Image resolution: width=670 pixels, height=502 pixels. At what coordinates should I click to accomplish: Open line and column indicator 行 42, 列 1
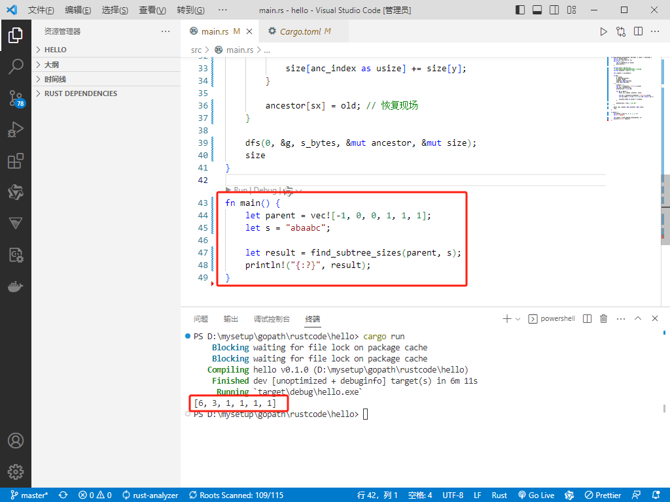pyautogui.click(x=378, y=495)
